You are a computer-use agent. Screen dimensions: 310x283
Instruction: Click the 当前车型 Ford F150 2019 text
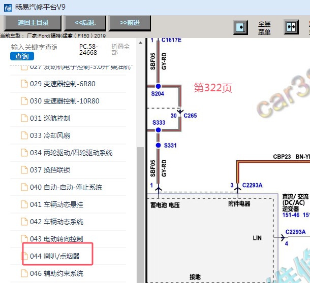(53, 36)
